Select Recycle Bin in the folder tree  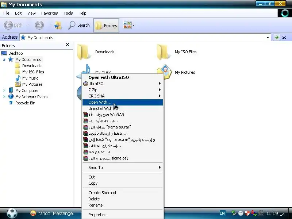(25, 103)
